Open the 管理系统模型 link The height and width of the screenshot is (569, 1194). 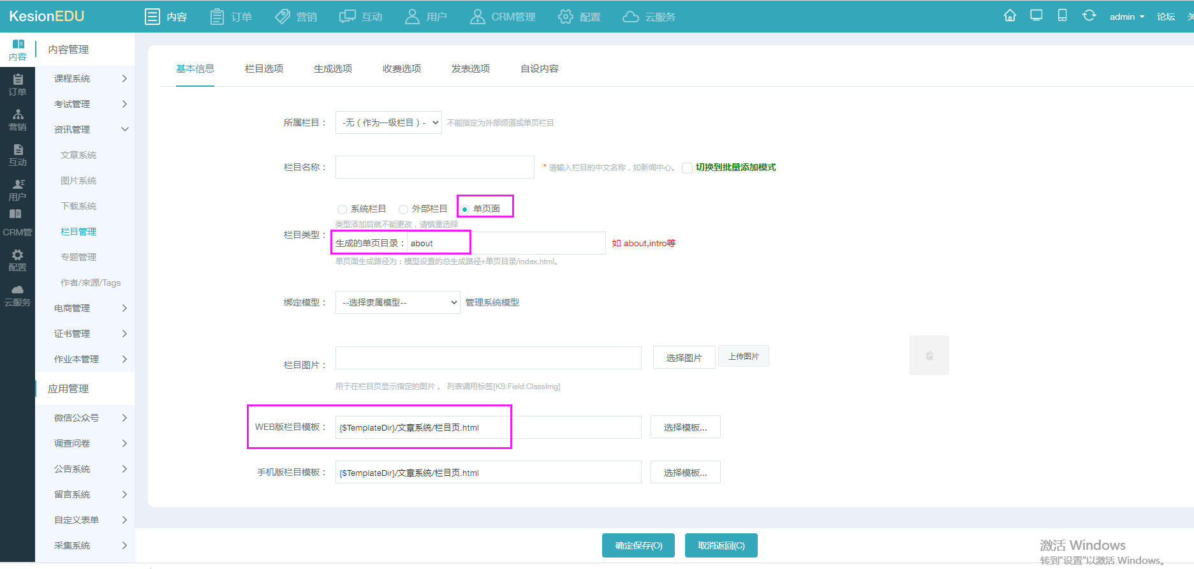[x=492, y=302]
